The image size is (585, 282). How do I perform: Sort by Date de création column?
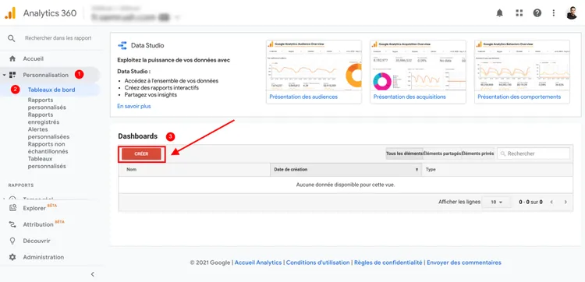tap(346, 170)
